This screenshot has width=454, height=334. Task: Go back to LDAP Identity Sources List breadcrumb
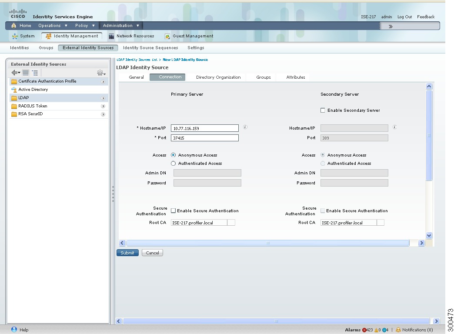pos(137,60)
